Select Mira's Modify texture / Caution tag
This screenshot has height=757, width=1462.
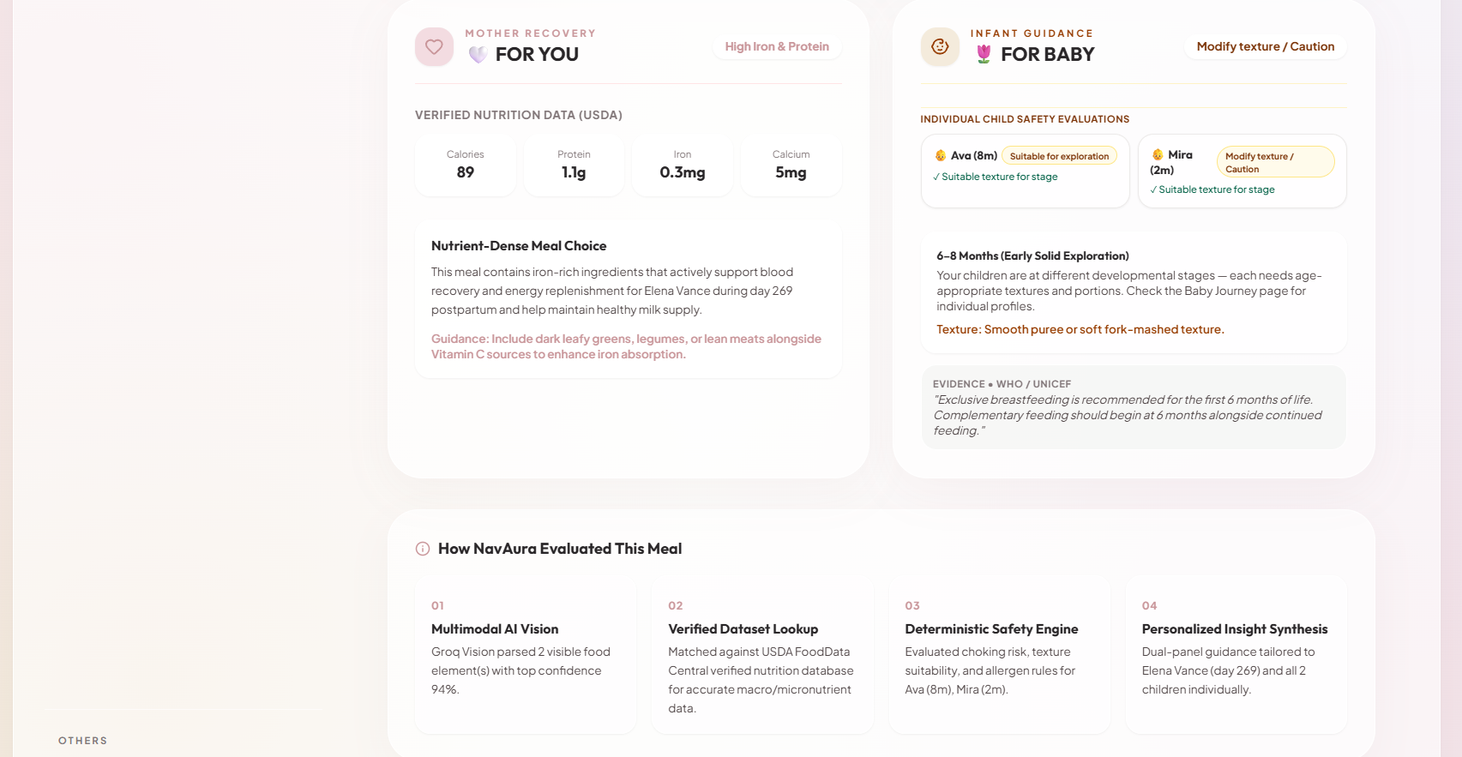point(1276,162)
